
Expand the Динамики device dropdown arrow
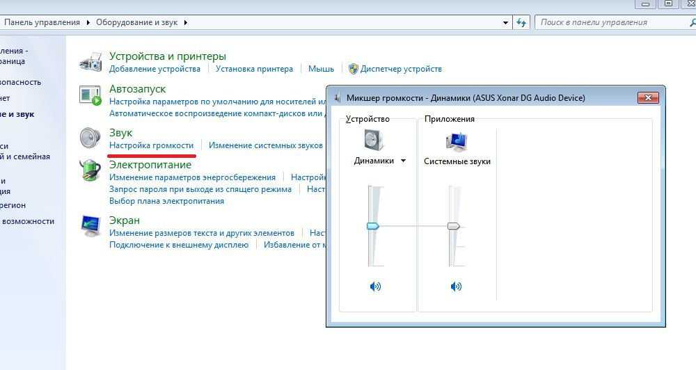tap(403, 161)
